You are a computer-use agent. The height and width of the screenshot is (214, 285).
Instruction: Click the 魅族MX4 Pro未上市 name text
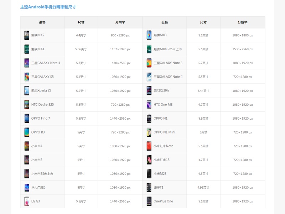pyautogui.click(x=167, y=49)
